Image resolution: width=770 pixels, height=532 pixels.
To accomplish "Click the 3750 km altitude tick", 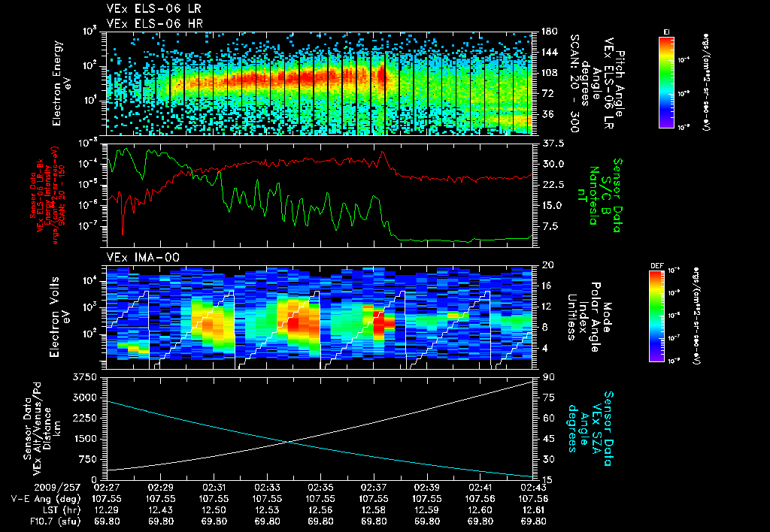I will point(86,377).
